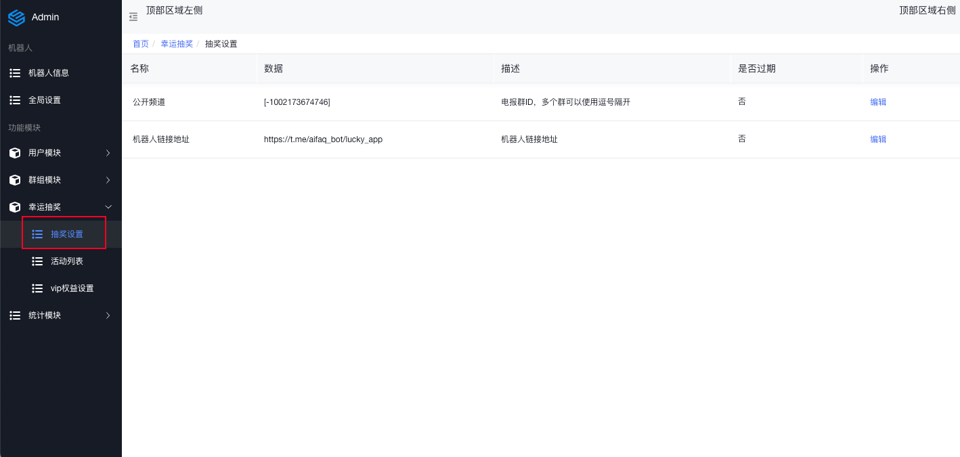Expand the 用户模块 chevron arrow
This screenshot has height=457, width=960.
tap(108, 153)
